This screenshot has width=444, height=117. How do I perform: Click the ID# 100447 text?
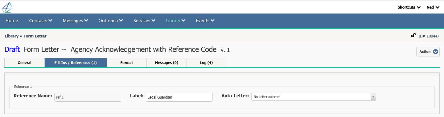429,36
